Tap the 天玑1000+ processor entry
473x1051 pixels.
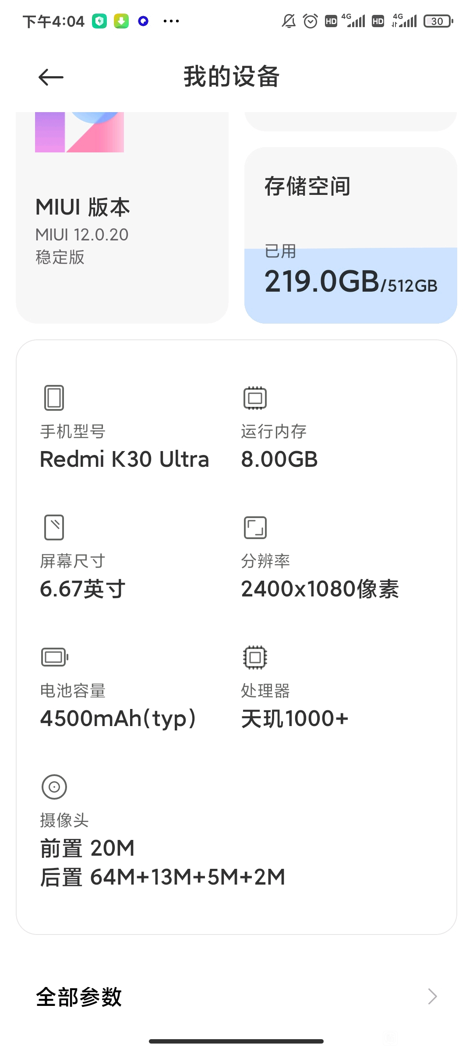point(294,718)
